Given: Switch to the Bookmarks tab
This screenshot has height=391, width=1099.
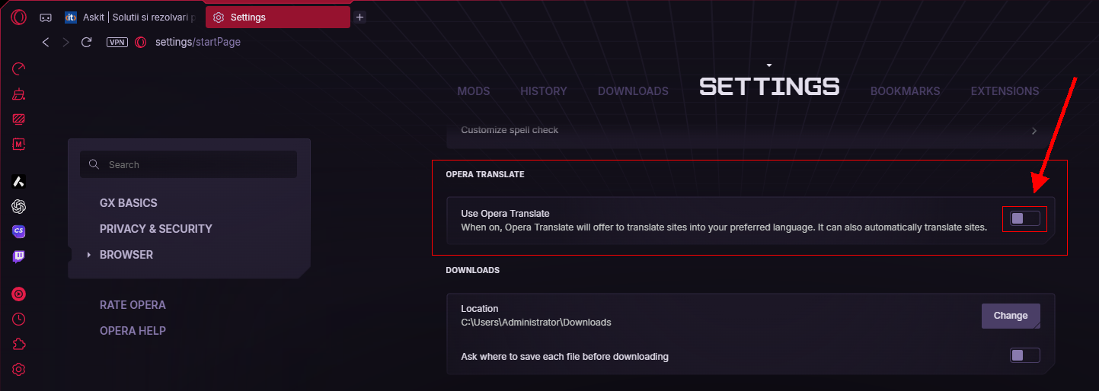Looking at the screenshot, I should click(x=905, y=91).
